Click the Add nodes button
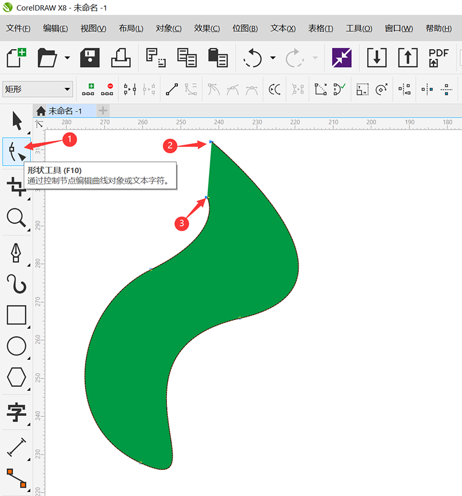The height and width of the screenshot is (496, 462). tap(88, 89)
